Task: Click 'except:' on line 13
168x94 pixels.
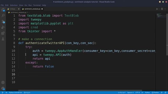Action: tap(31, 63)
